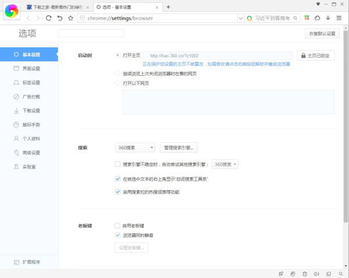349x278 pixels.
Task: Toggle 启用搜索栏的热搜词推荐功能 checkbox
Action: point(117,191)
